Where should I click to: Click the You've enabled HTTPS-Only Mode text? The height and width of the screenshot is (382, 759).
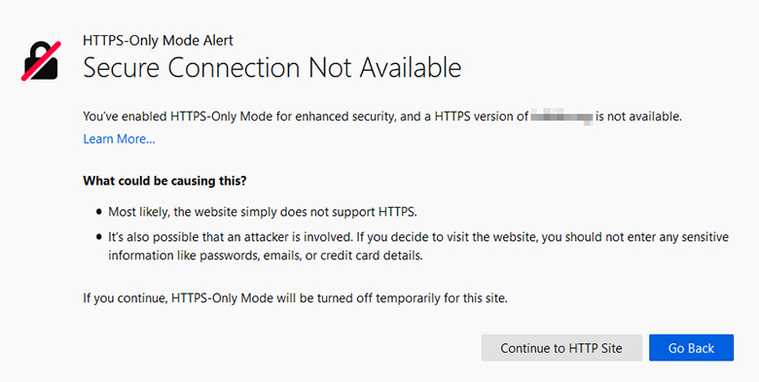(178, 117)
